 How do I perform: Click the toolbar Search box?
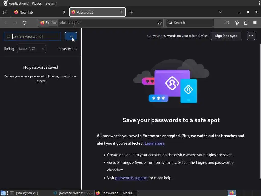[190, 23]
